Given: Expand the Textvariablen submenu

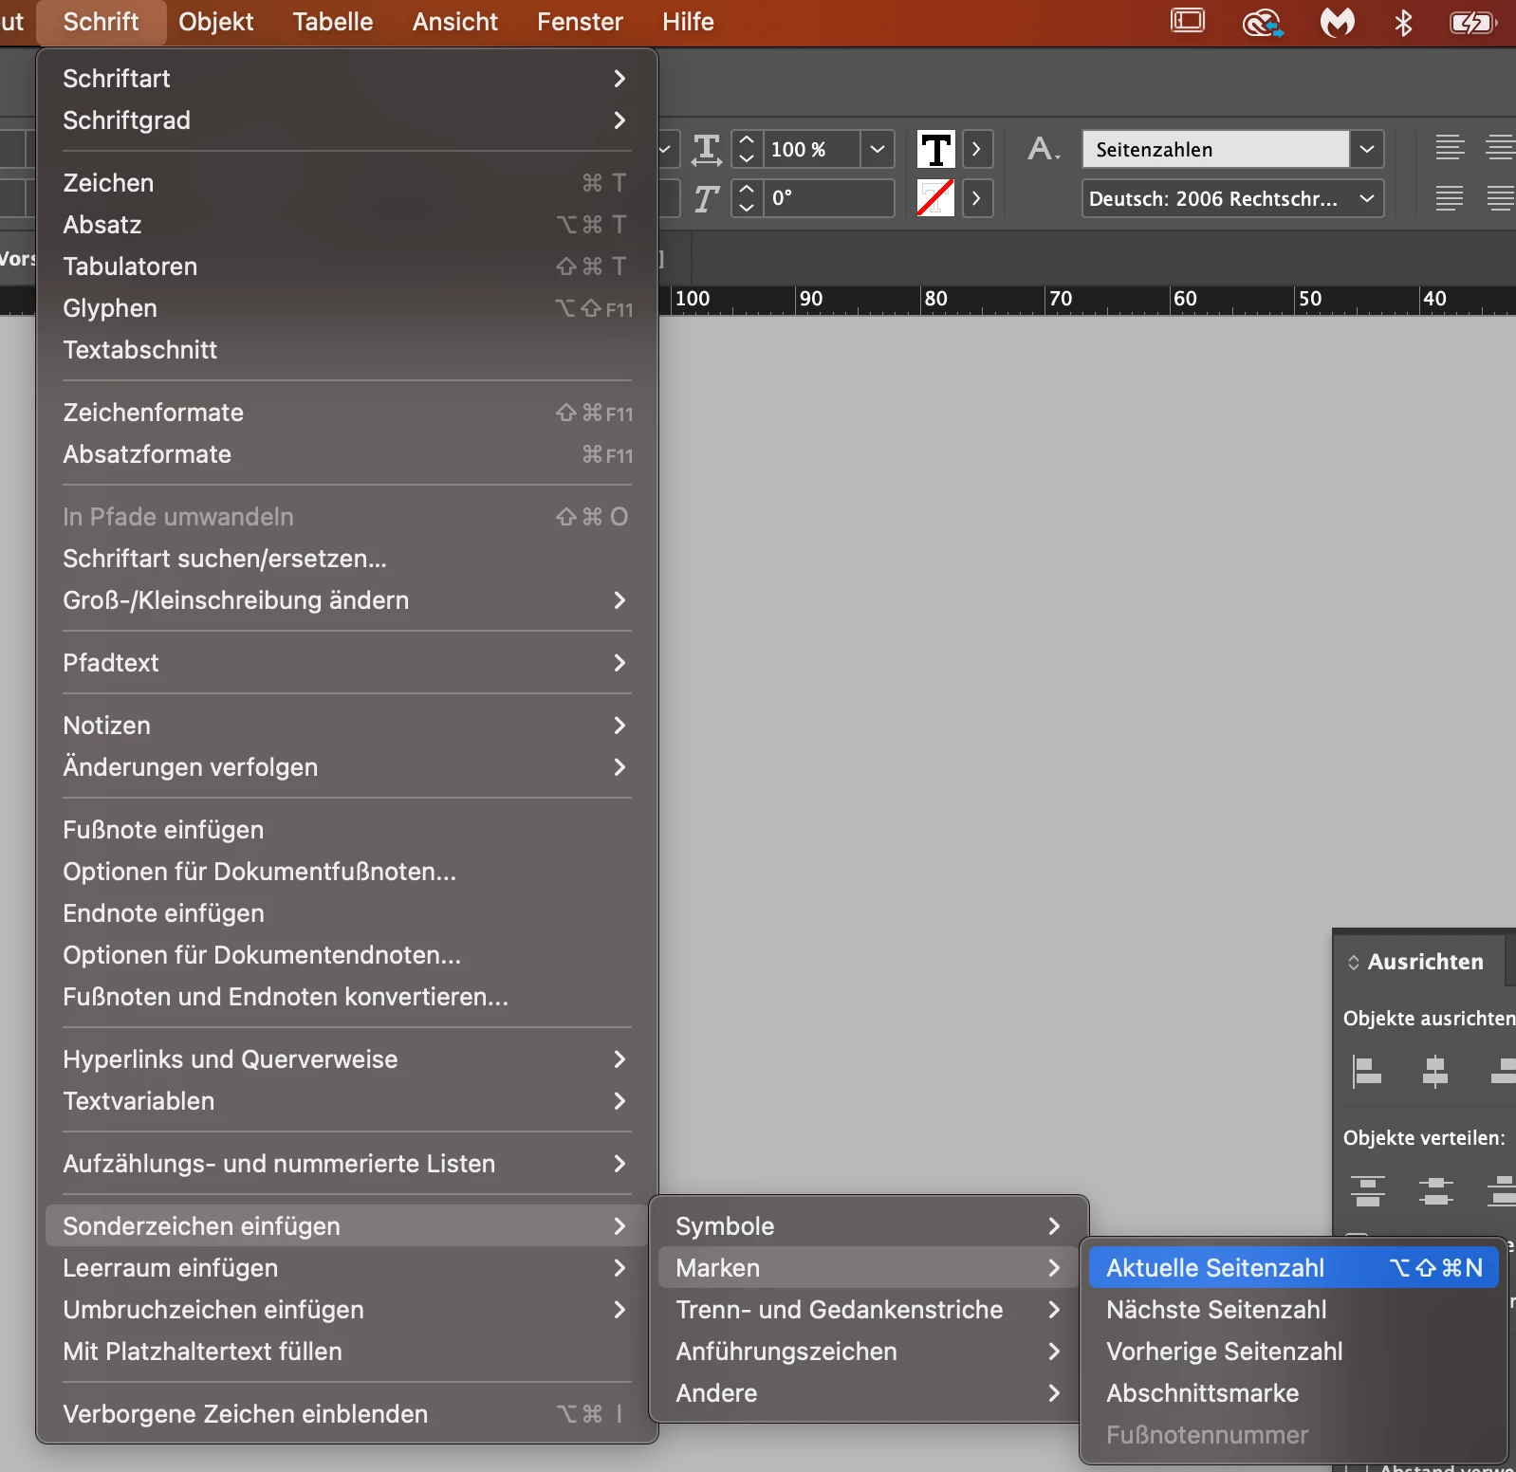Looking at the screenshot, I should tap(346, 1101).
